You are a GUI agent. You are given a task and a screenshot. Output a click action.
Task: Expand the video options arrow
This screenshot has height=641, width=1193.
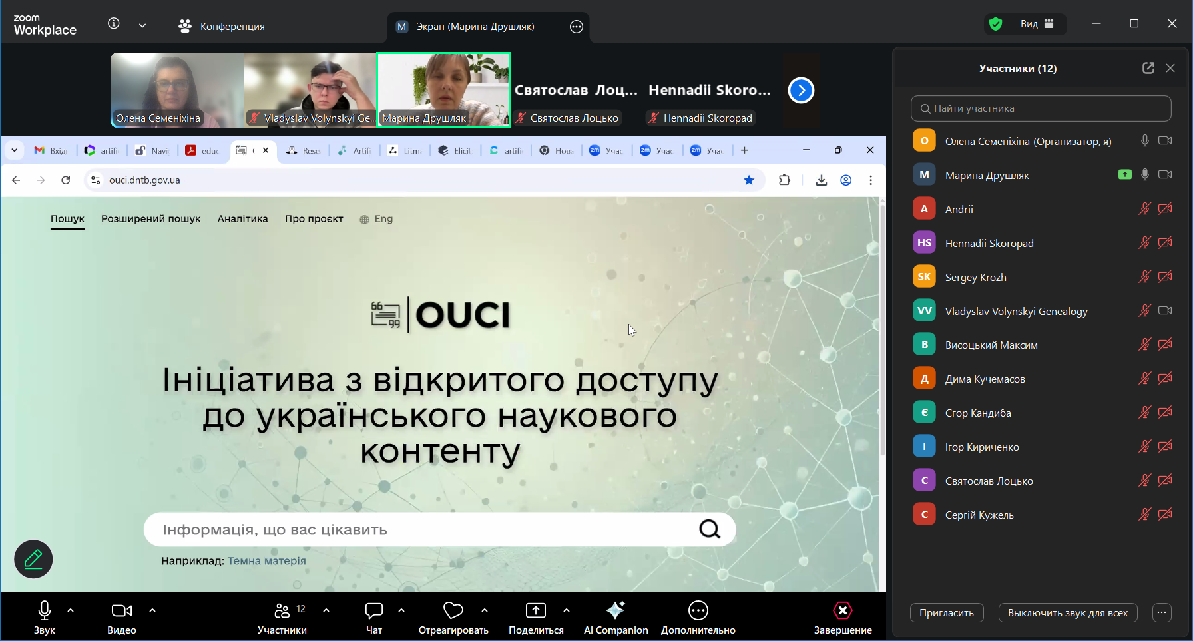click(x=152, y=610)
